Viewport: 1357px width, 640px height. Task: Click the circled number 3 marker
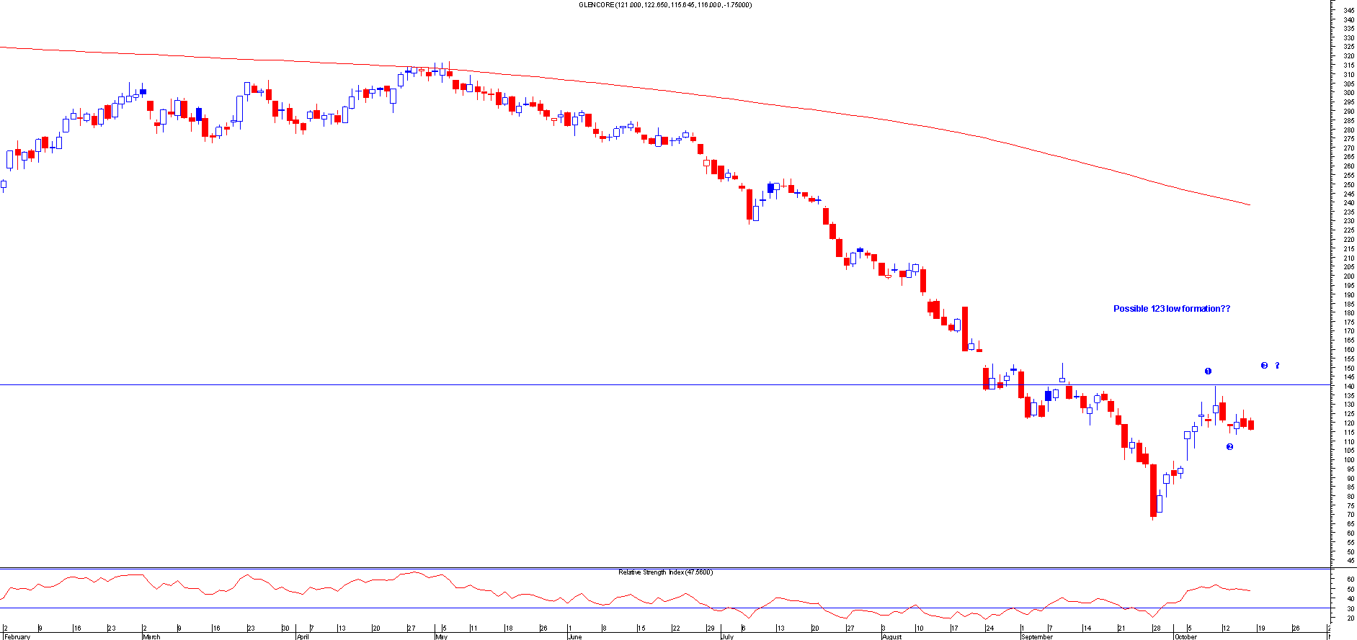pyautogui.click(x=1264, y=366)
